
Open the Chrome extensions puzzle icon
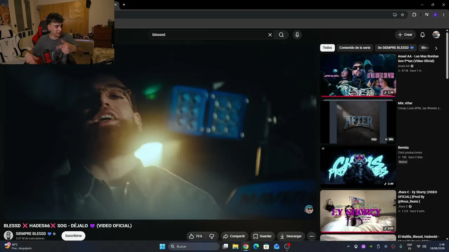point(414,15)
